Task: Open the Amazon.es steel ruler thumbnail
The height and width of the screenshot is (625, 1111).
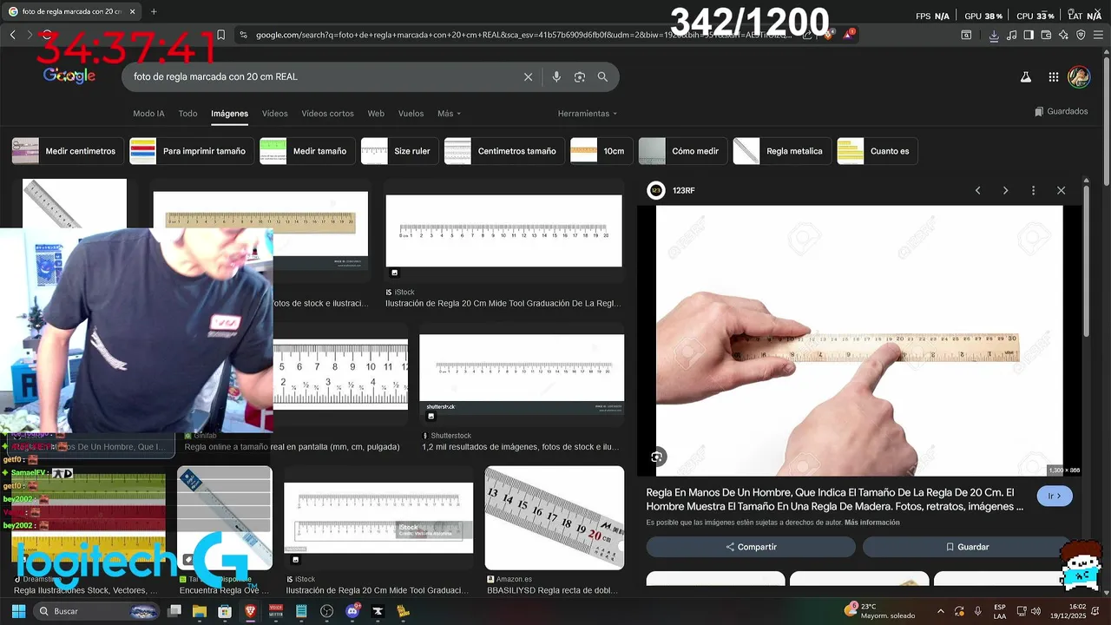Action: click(554, 517)
